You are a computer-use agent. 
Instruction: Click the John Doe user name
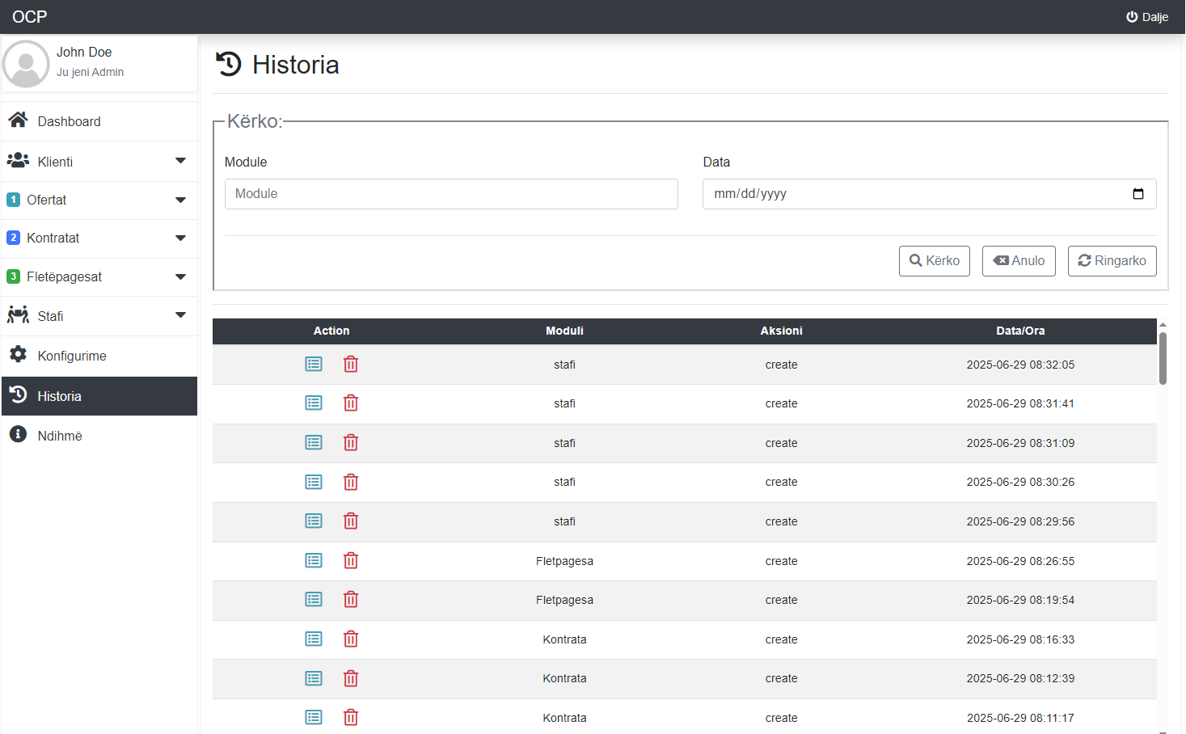[x=84, y=52]
